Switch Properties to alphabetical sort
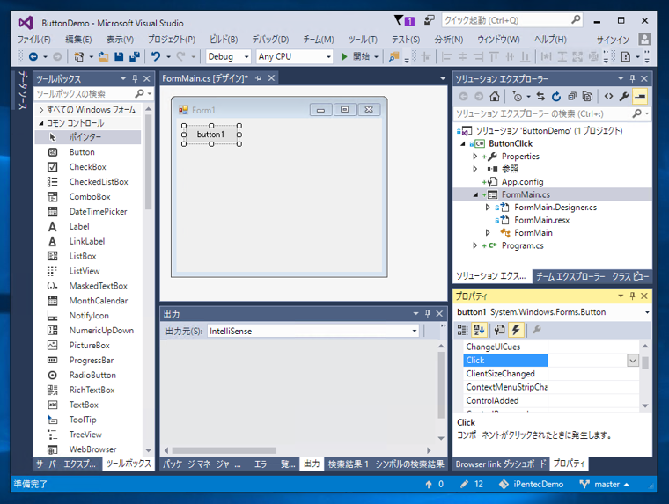 (x=480, y=330)
